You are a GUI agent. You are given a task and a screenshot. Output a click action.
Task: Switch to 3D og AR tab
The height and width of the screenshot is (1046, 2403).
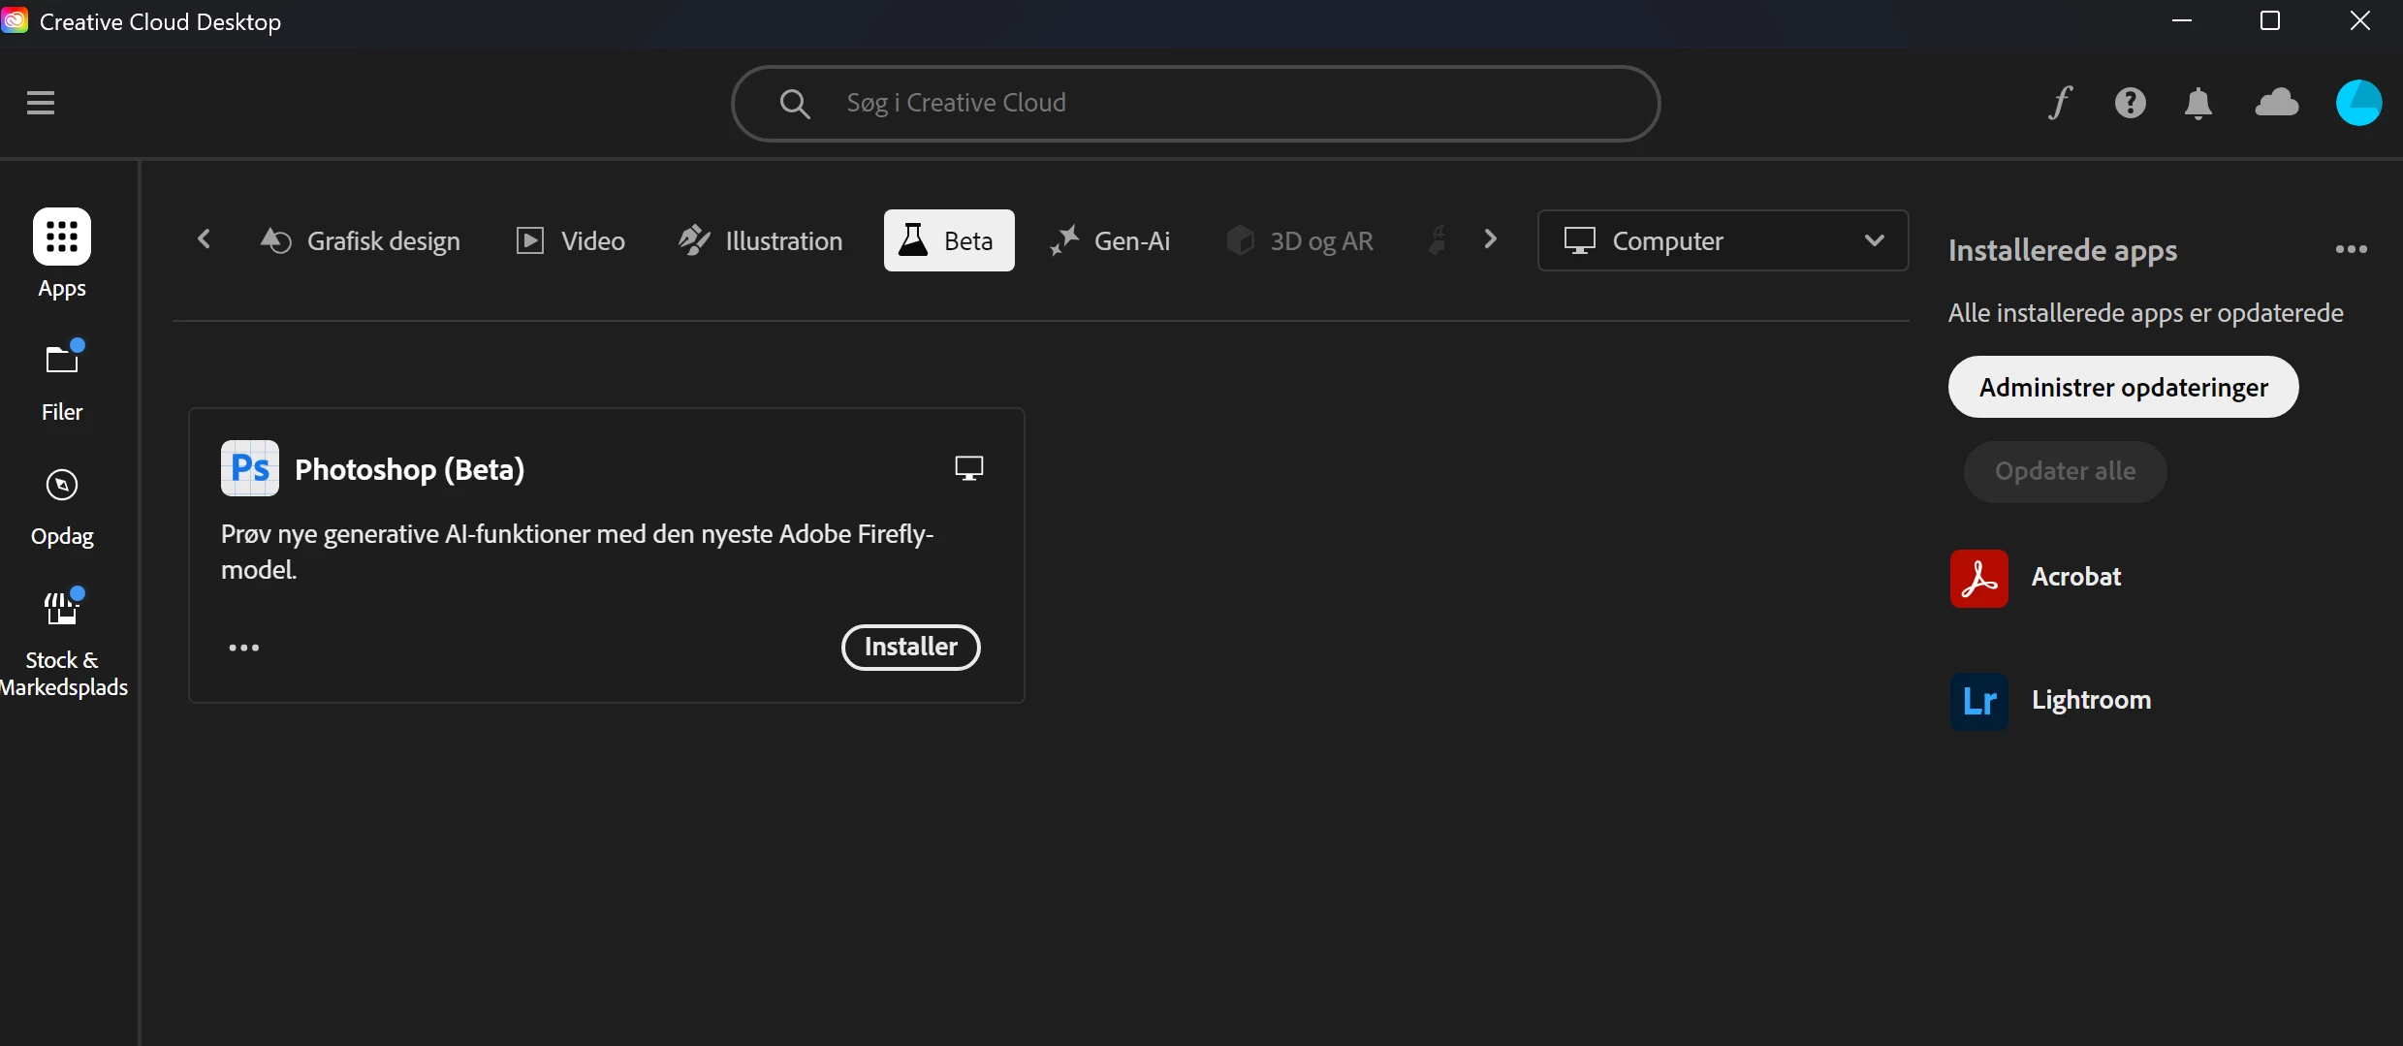(1299, 240)
